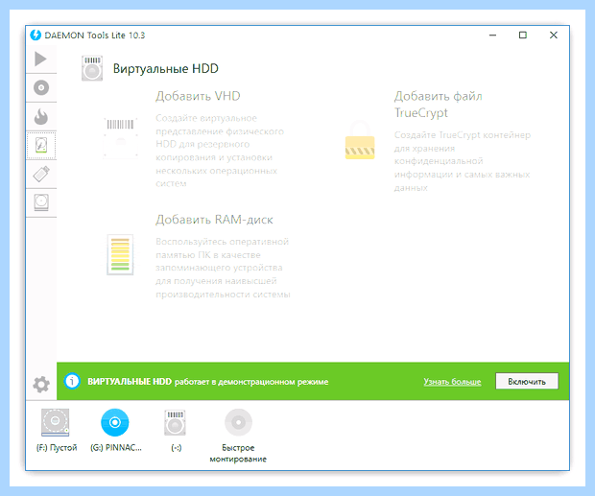Close the DAEMON Tools Lite window
Screen dimensions: 595x496
coord(554,35)
